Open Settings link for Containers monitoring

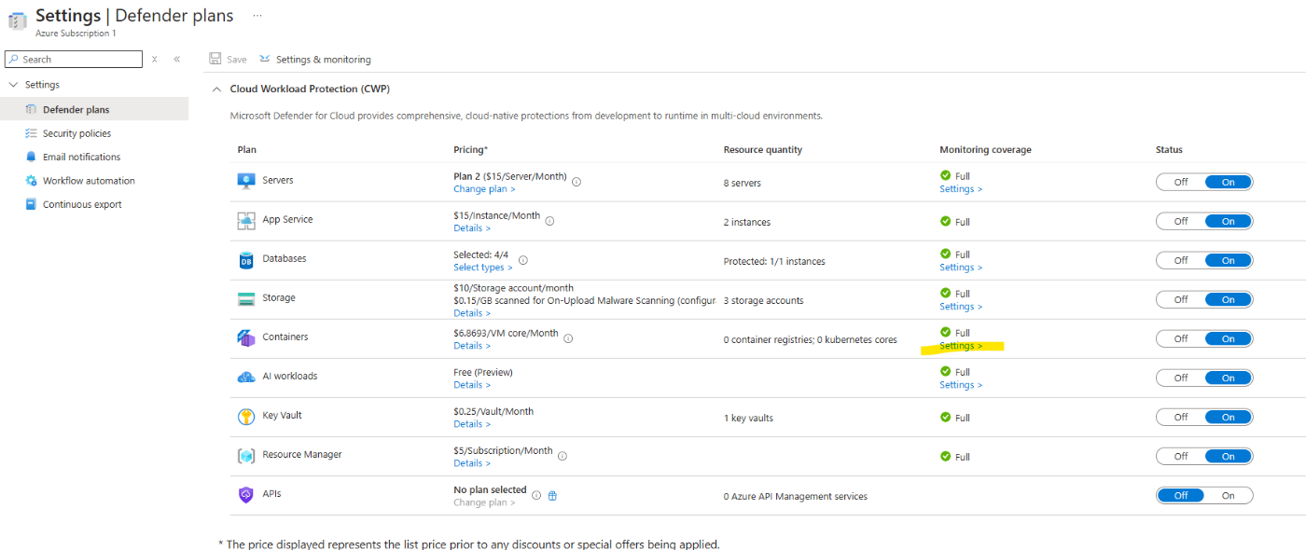961,345
